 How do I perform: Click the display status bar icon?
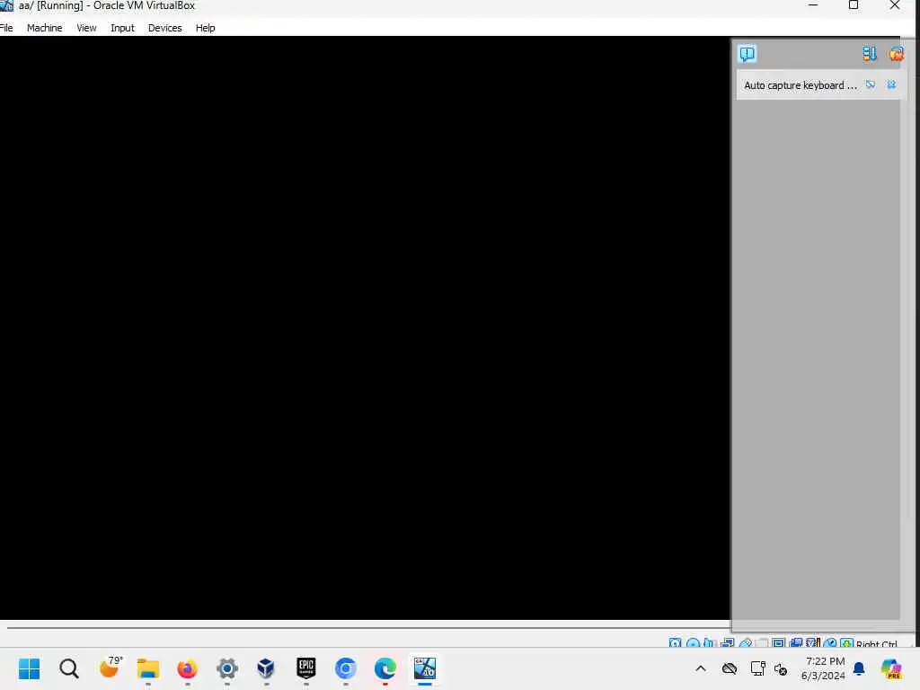tap(779, 643)
